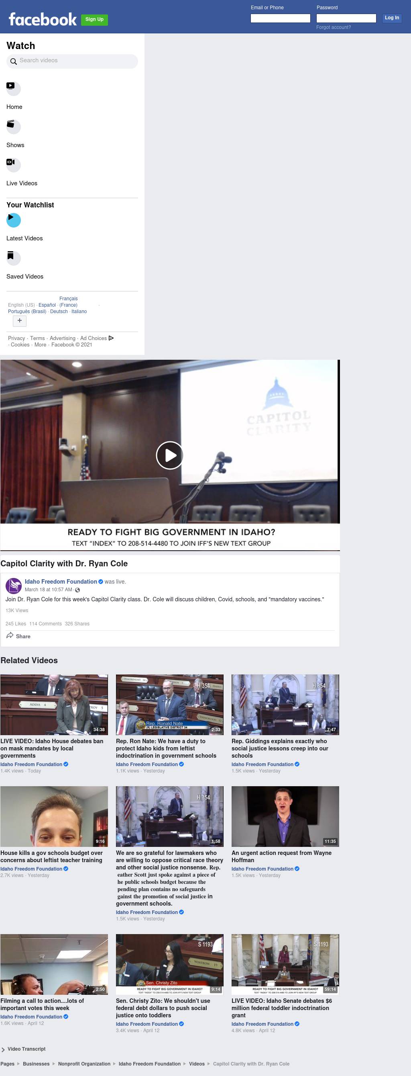
Task: Expand more languages with plus button
Action: click(x=20, y=320)
